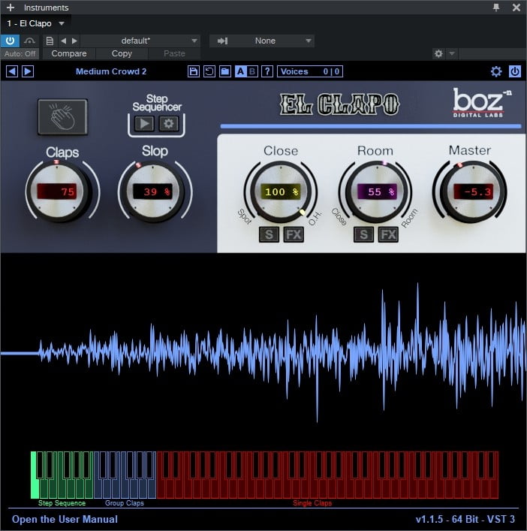Click the Copy button
Image resolution: width=527 pixels, height=531 pixels.
tap(122, 53)
